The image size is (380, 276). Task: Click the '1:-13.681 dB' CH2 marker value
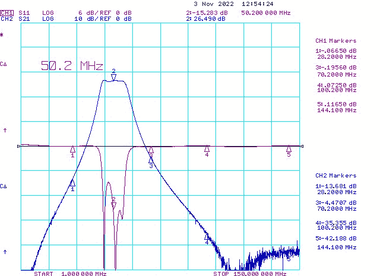(336, 186)
